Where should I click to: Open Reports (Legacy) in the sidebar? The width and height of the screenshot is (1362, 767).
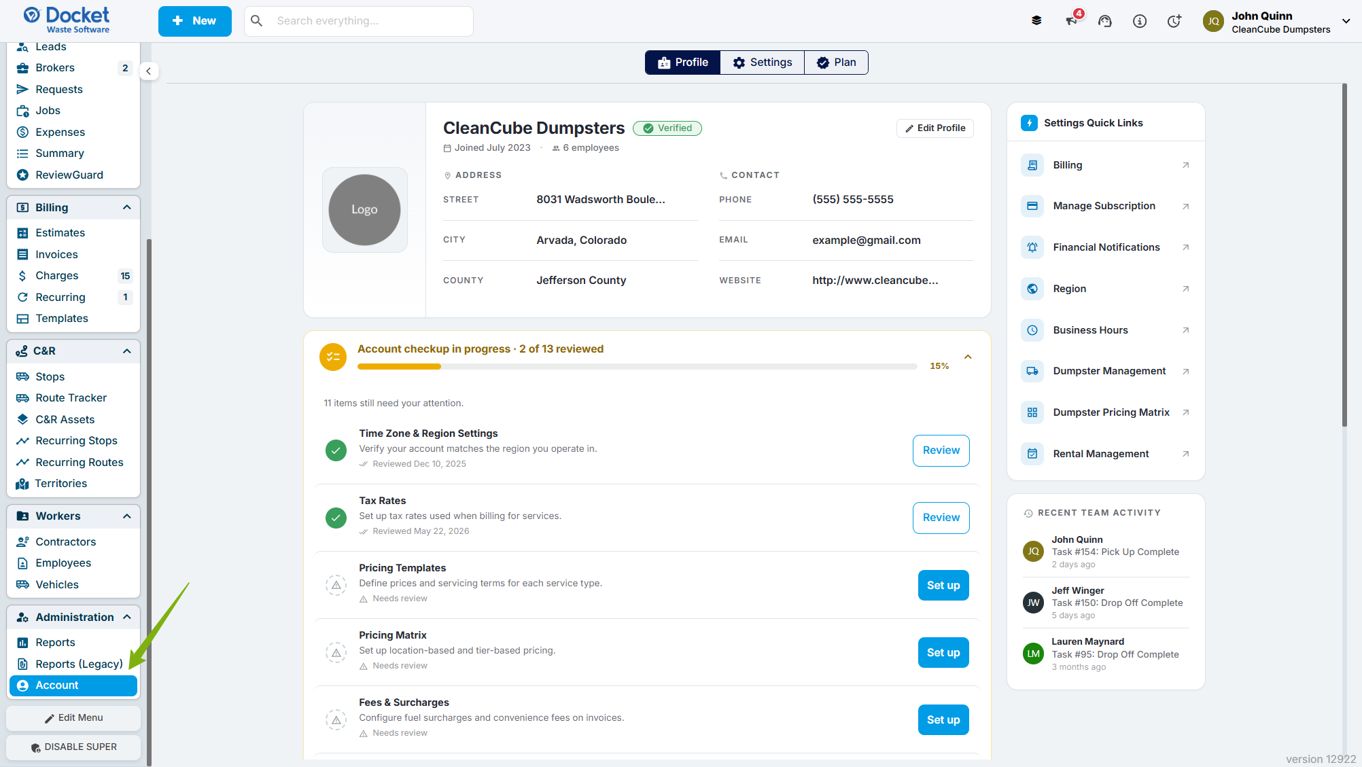click(x=73, y=664)
